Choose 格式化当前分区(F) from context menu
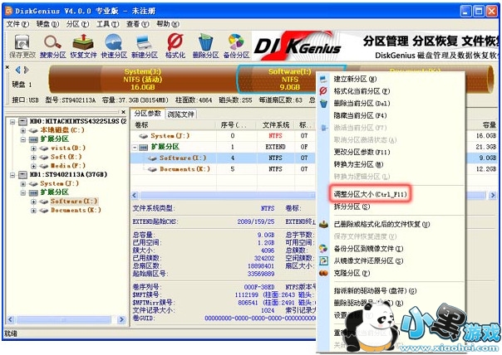The image size is (502, 355). (391, 91)
